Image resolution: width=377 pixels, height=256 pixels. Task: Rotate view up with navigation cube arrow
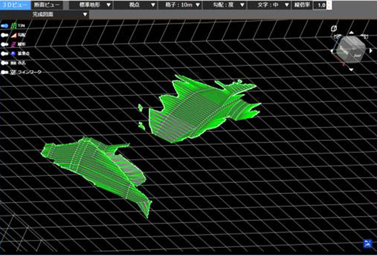[x=351, y=32]
